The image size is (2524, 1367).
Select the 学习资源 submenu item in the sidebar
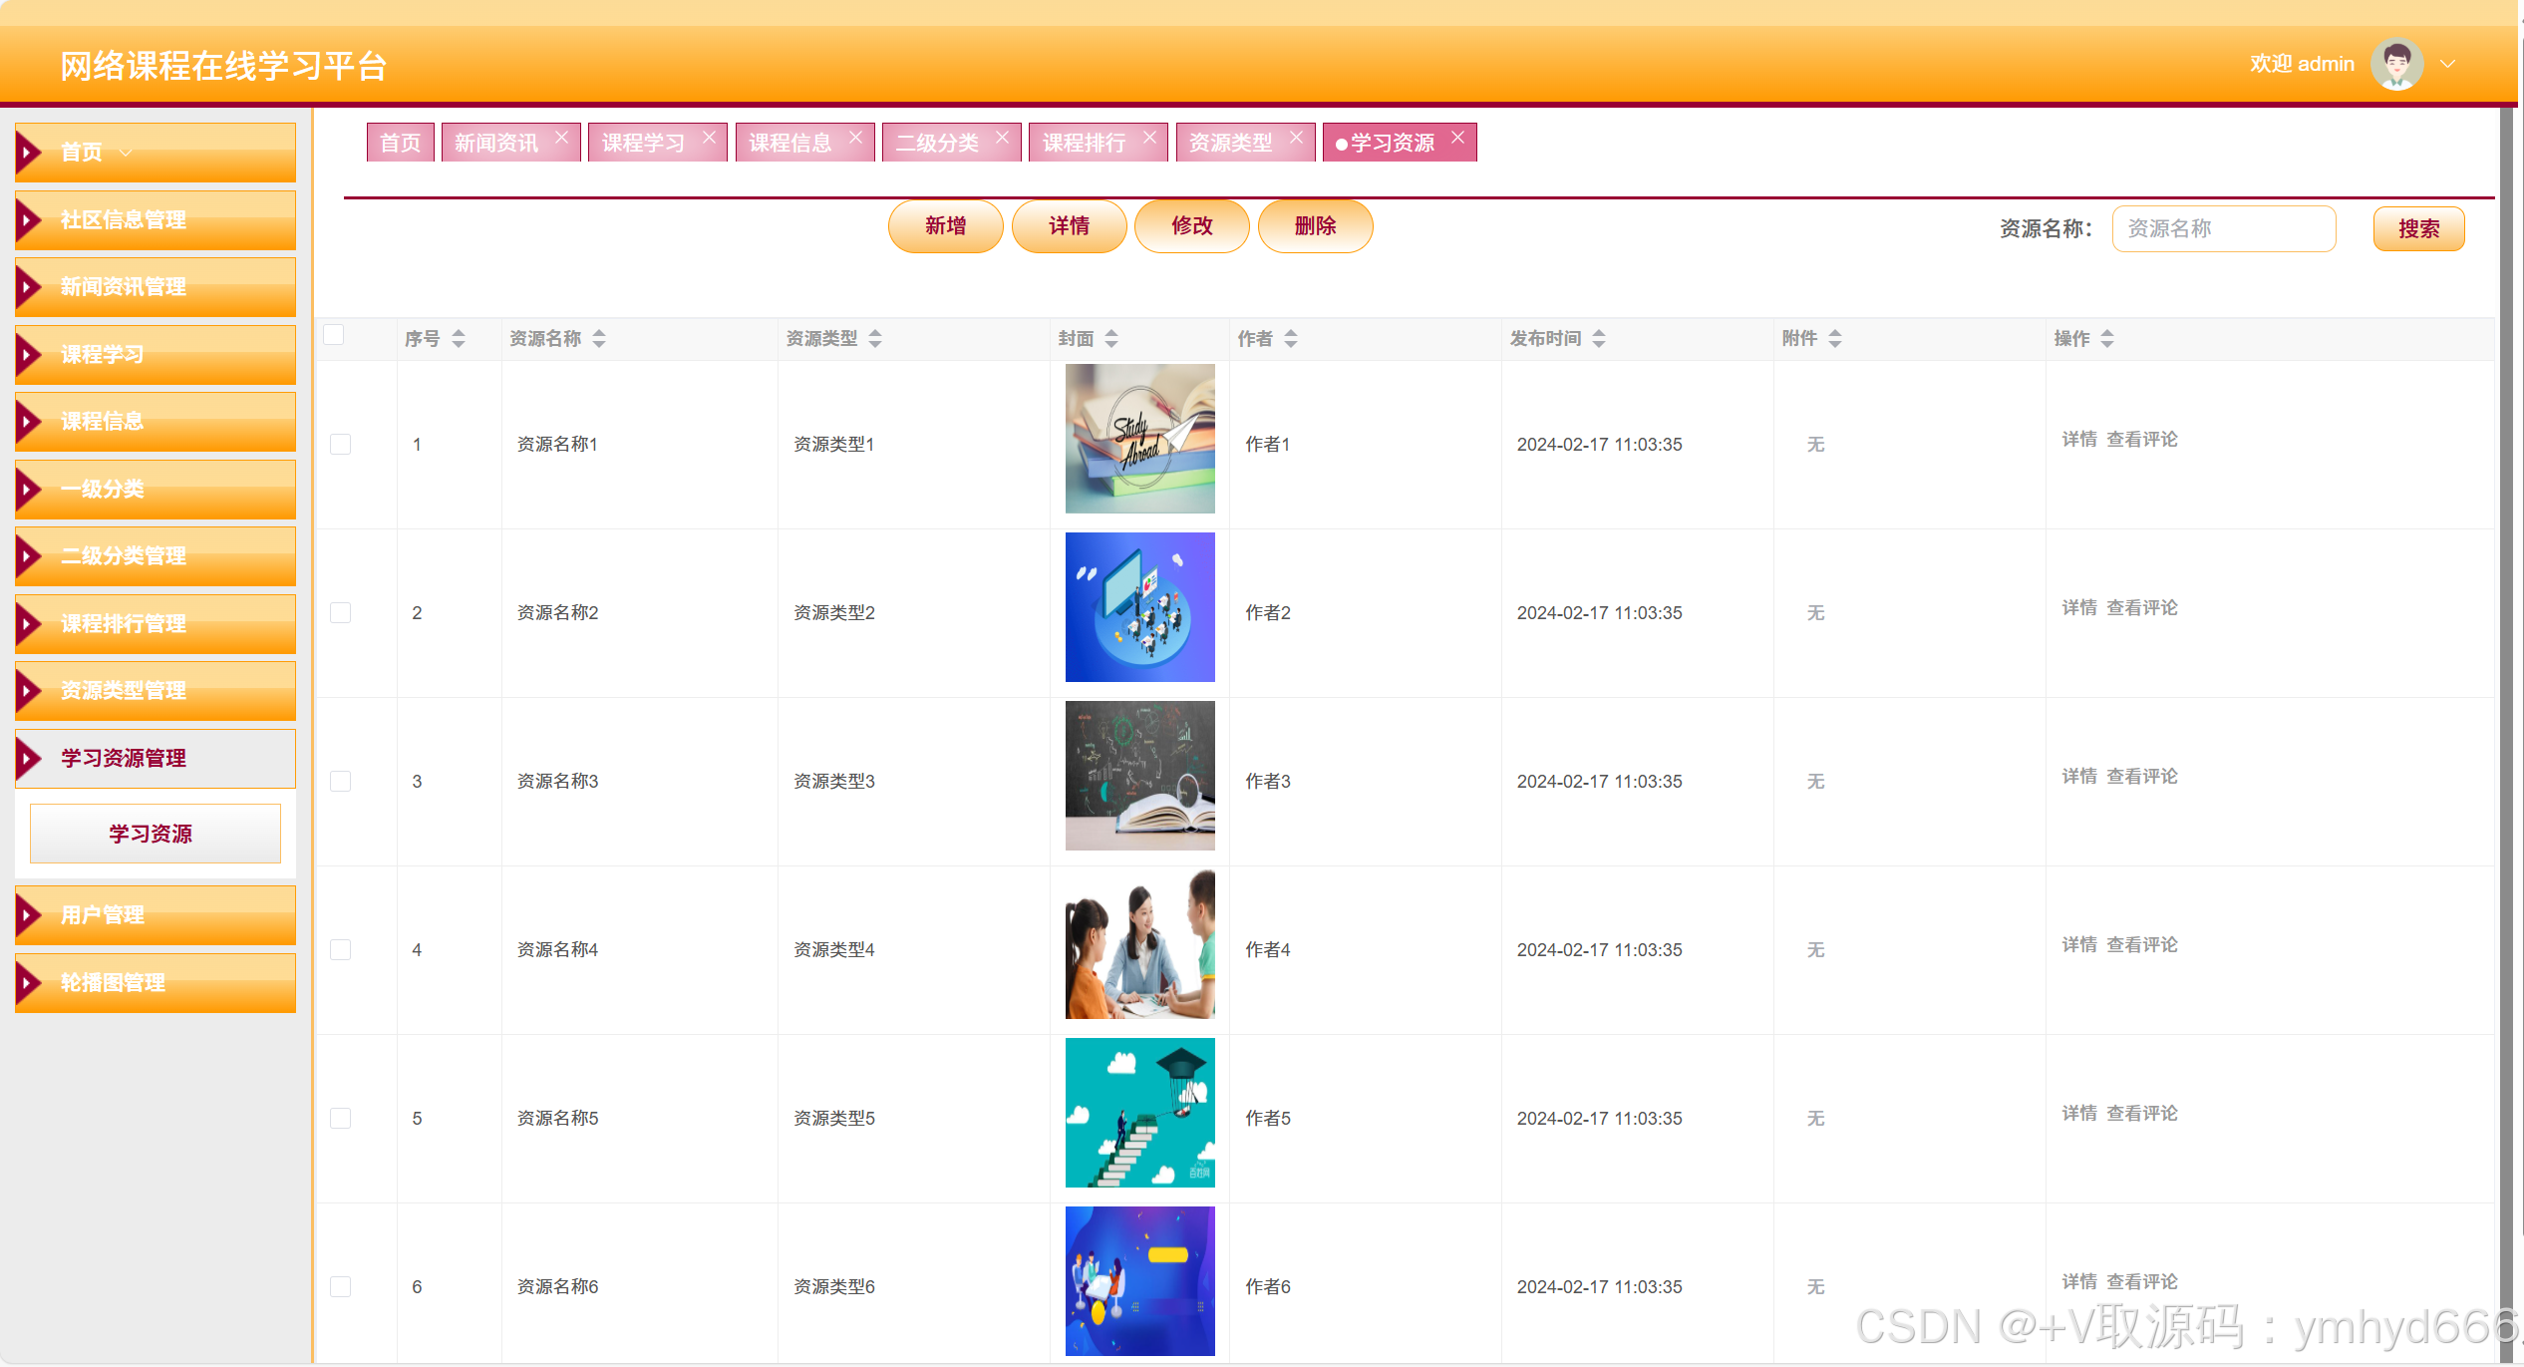click(156, 834)
